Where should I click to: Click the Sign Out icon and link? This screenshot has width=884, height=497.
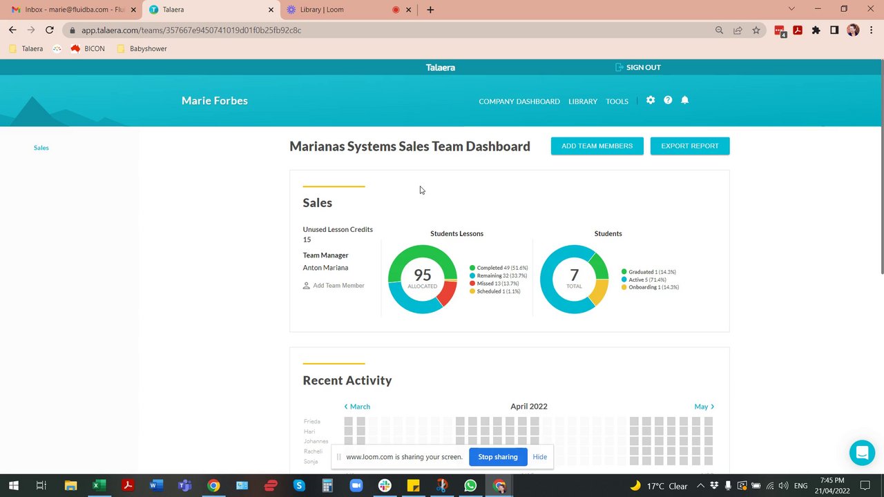(638, 67)
